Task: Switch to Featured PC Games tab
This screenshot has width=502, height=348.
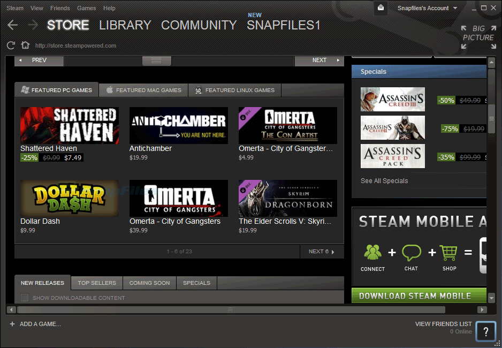Action: (x=57, y=90)
